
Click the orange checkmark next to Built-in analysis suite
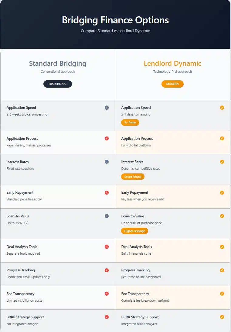point(222,247)
